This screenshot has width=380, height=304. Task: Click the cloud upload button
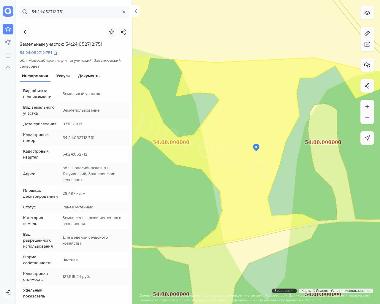pos(367,65)
